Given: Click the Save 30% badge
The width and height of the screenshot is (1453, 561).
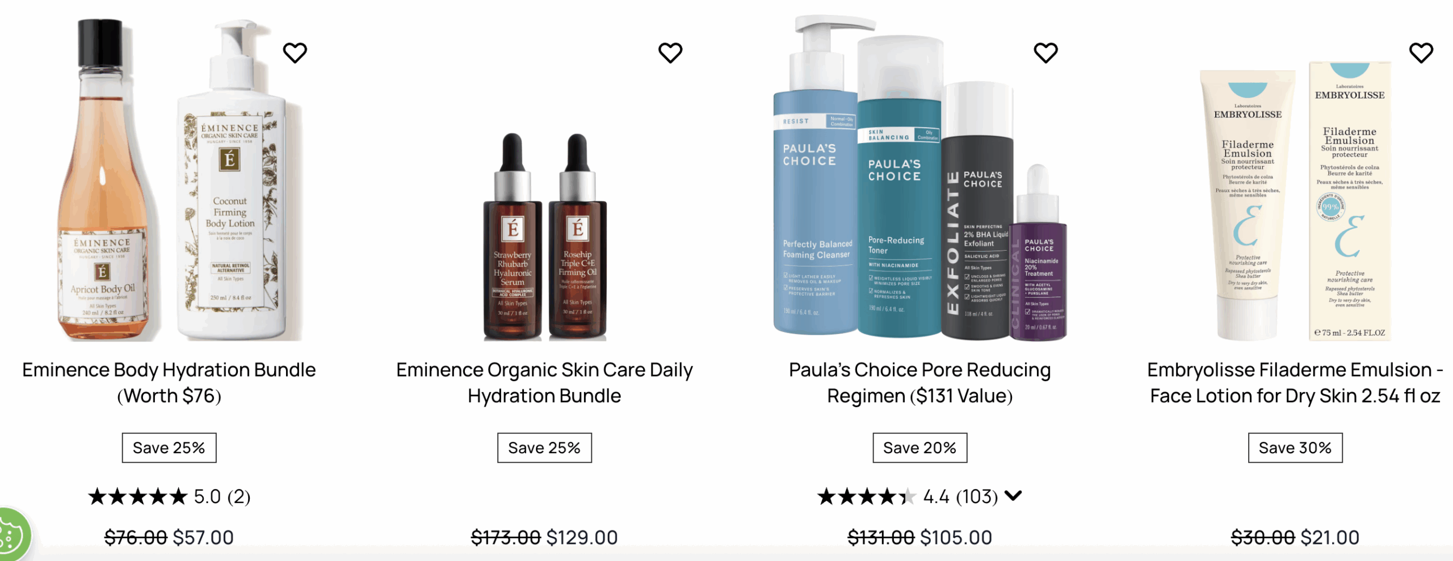Looking at the screenshot, I should (1295, 448).
